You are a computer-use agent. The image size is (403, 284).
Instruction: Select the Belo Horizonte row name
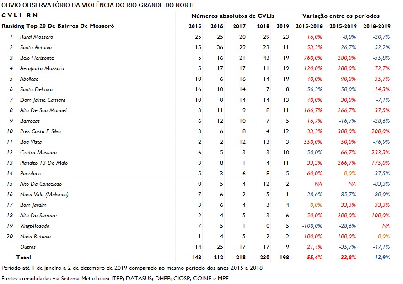[37, 58]
